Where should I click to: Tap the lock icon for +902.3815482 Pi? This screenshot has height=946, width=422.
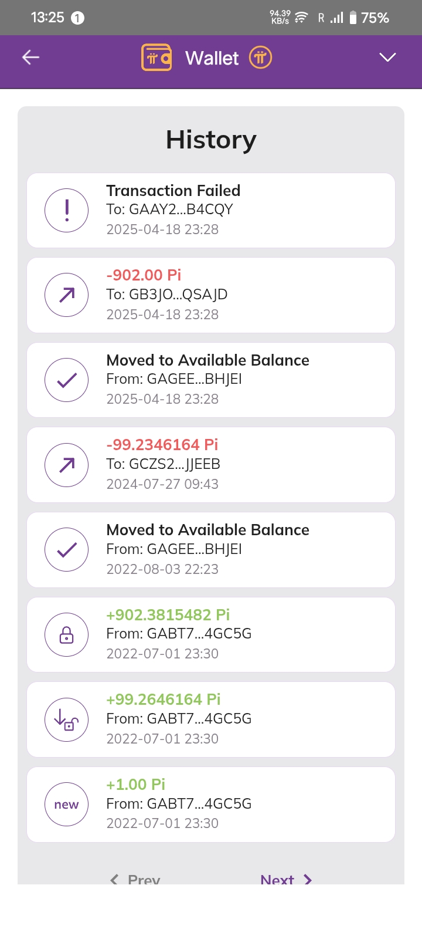coord(67,635)
